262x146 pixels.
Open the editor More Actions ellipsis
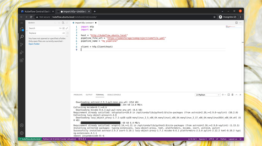tap(240, 23)
